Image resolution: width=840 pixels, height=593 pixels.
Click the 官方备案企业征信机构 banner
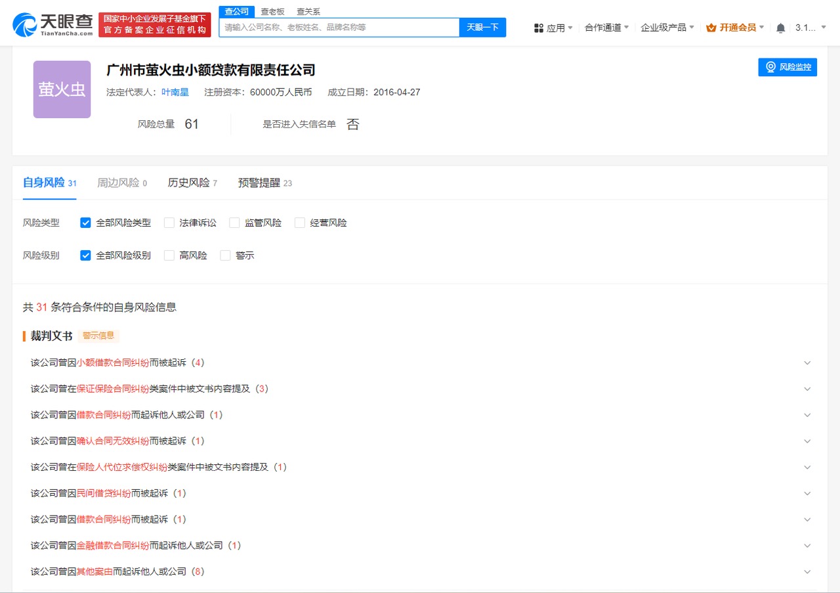[155, 25]
